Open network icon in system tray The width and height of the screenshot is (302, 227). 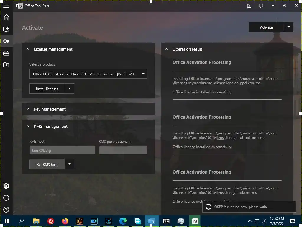[257, 221]
